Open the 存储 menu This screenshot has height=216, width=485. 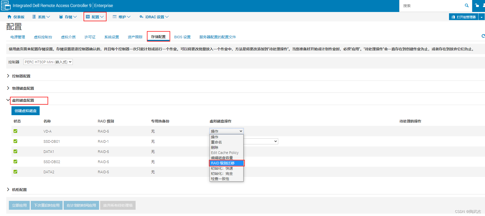[68, 17]
